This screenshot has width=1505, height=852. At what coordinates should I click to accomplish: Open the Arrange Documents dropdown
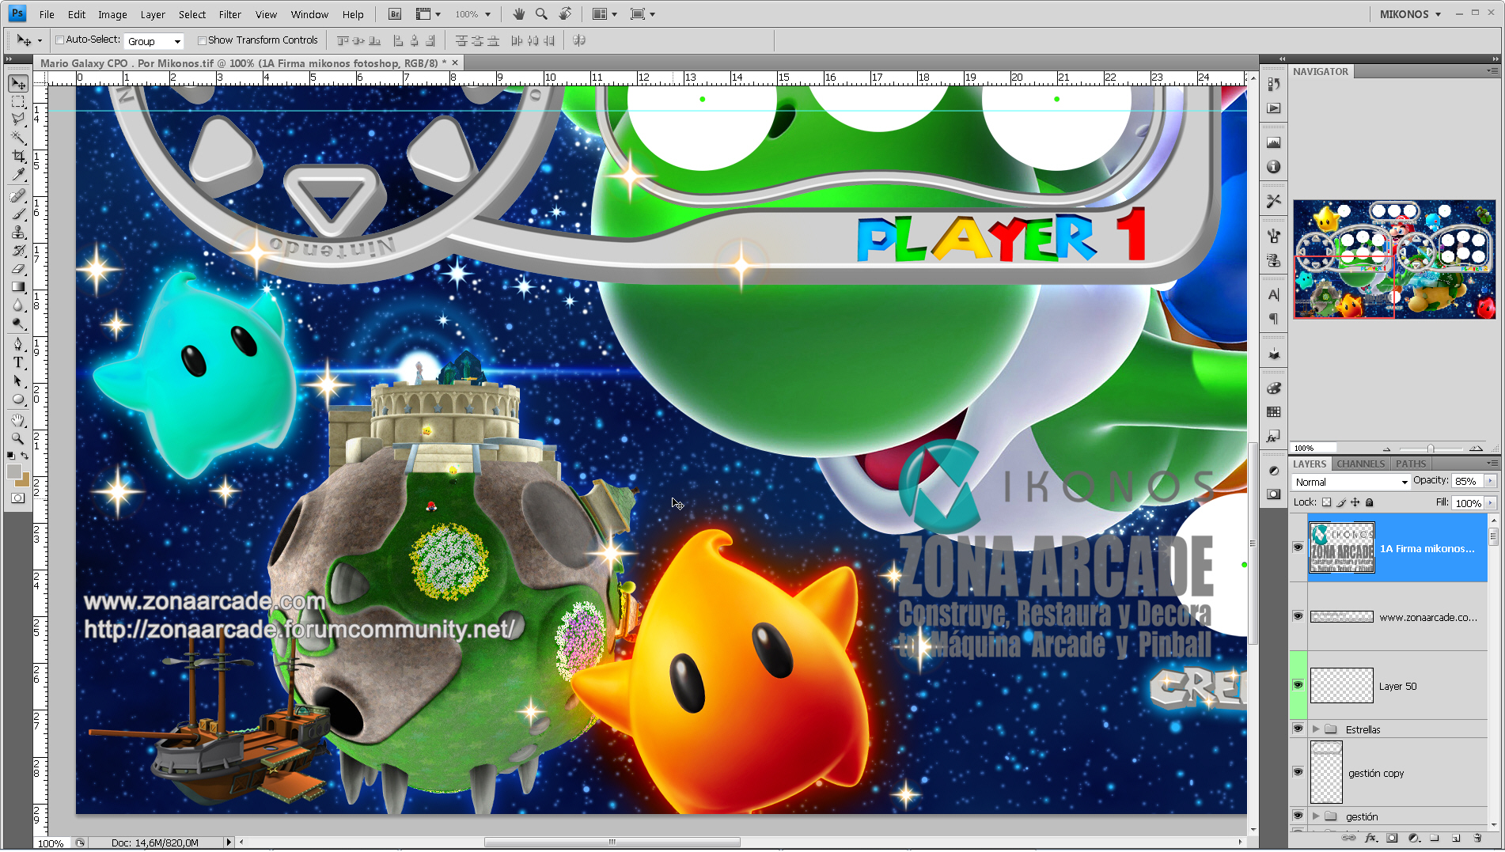[605, 14]
